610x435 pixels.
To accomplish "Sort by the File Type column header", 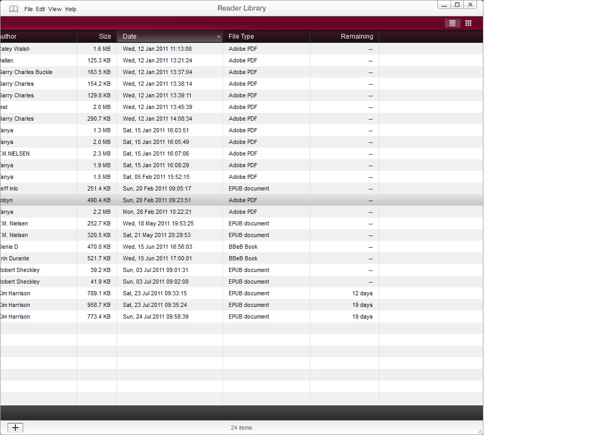I will click(x=266, y=37).
